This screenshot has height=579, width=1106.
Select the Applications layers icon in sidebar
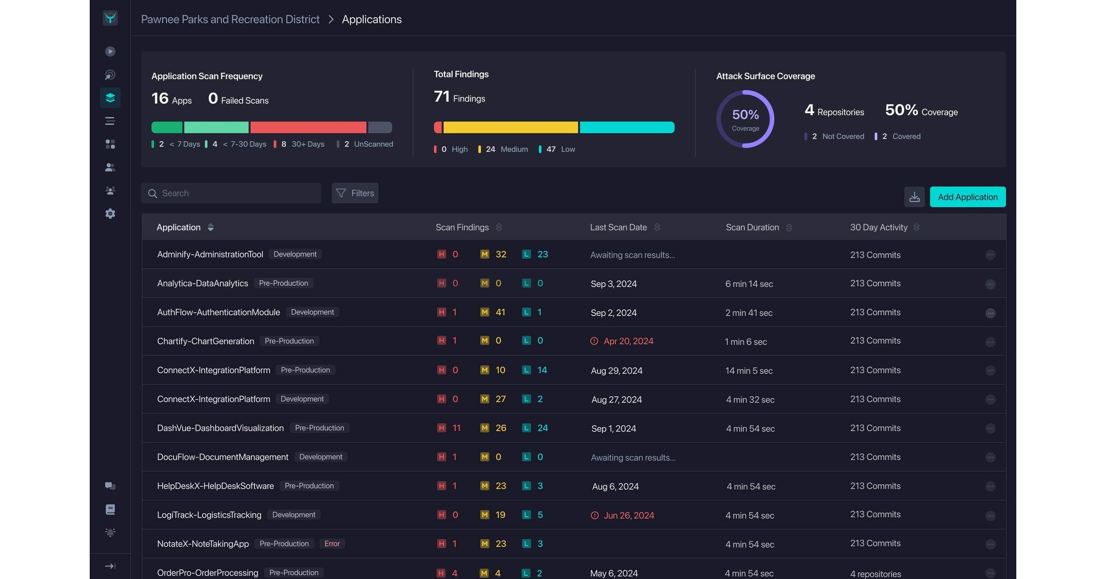pos(110,97)
